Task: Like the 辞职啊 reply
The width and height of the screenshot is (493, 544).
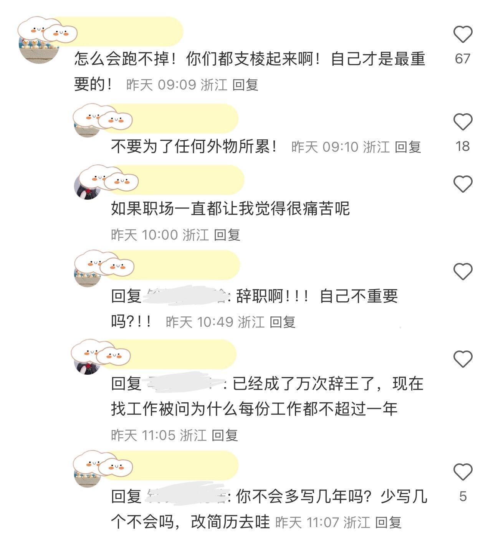Action: pos(463,271)
